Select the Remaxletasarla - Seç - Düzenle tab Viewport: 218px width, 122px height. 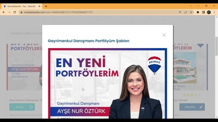(22, 6)
